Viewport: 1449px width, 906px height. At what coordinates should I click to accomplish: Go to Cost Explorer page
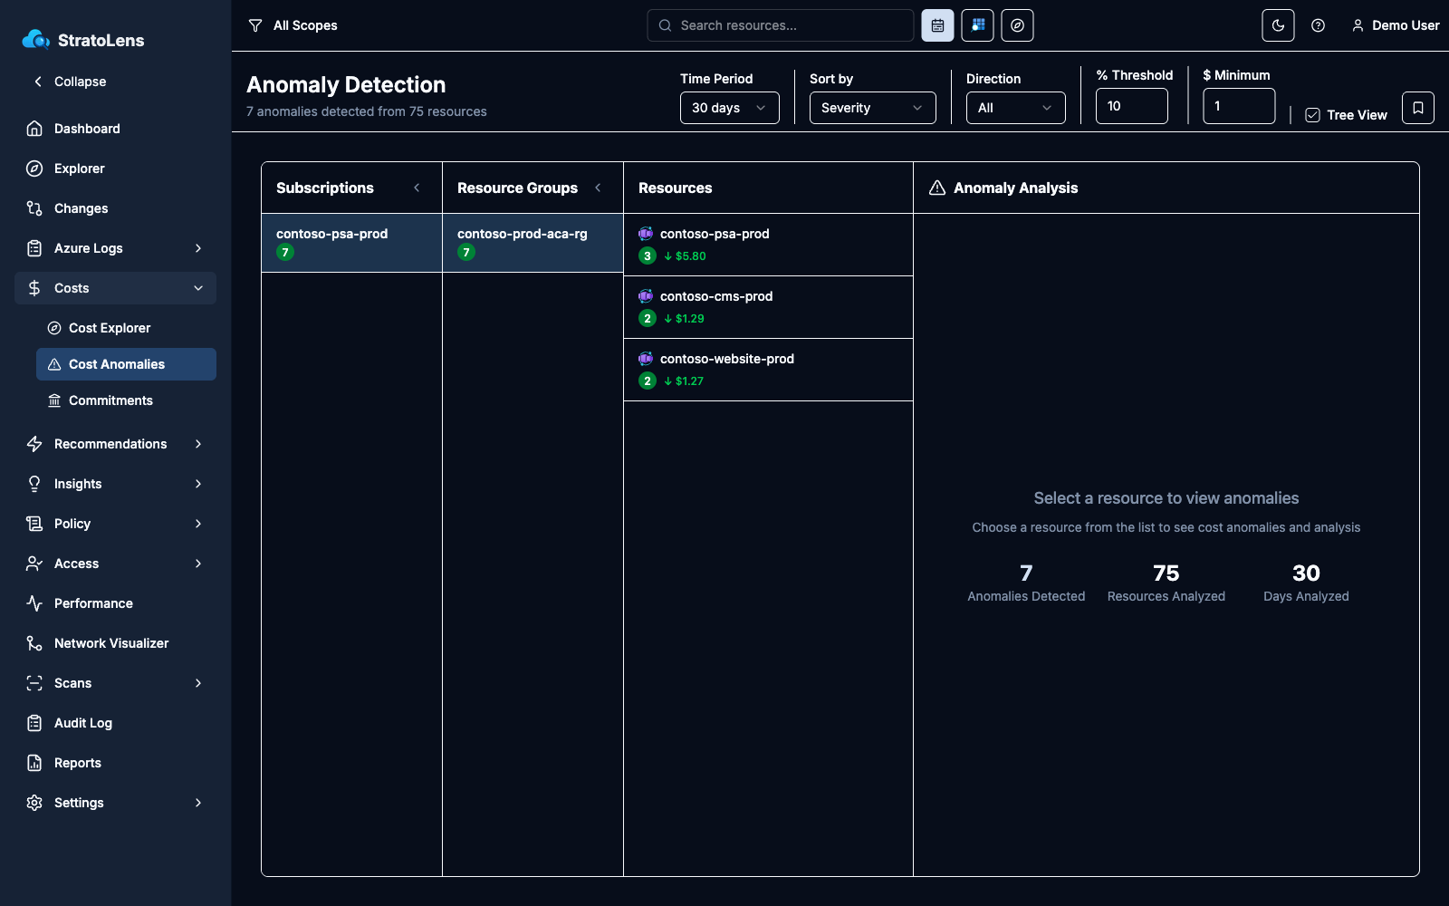[x=126, y=328]
